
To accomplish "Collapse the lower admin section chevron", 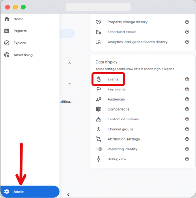I will coord(70,84).
